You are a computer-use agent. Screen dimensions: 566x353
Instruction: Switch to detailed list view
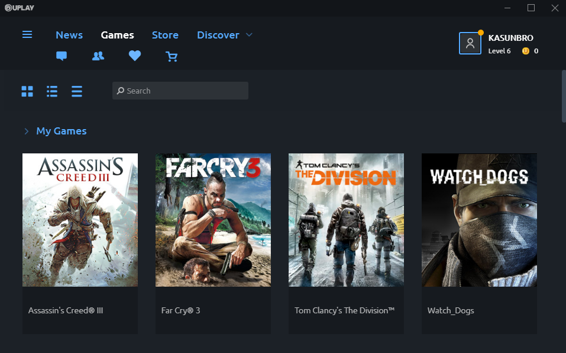(x=52, y=91)
